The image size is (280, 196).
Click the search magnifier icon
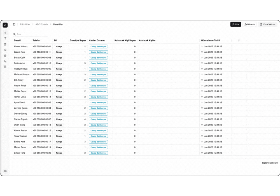tap(15, 34)
